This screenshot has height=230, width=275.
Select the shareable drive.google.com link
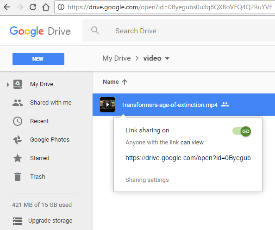(x=188, y=158)
